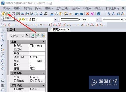The width and height of the screenshot is (126, 92).
Task: Select the Line drawing tool in left toolbar
Action: click(x=3, y=32)
